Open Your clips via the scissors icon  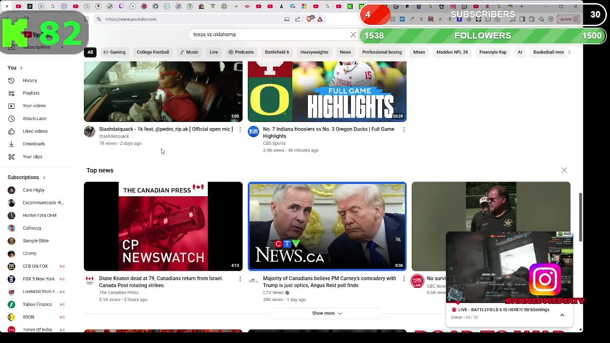click(11, 156)
